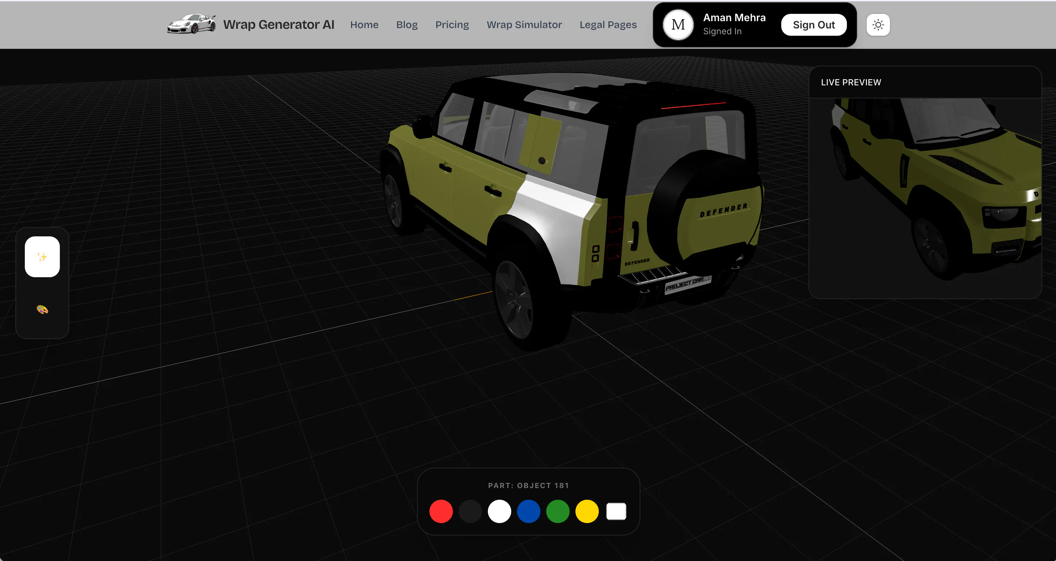Click the sports car logo icon
Viewport: 1056px width, 561px height.
(192, 24)
